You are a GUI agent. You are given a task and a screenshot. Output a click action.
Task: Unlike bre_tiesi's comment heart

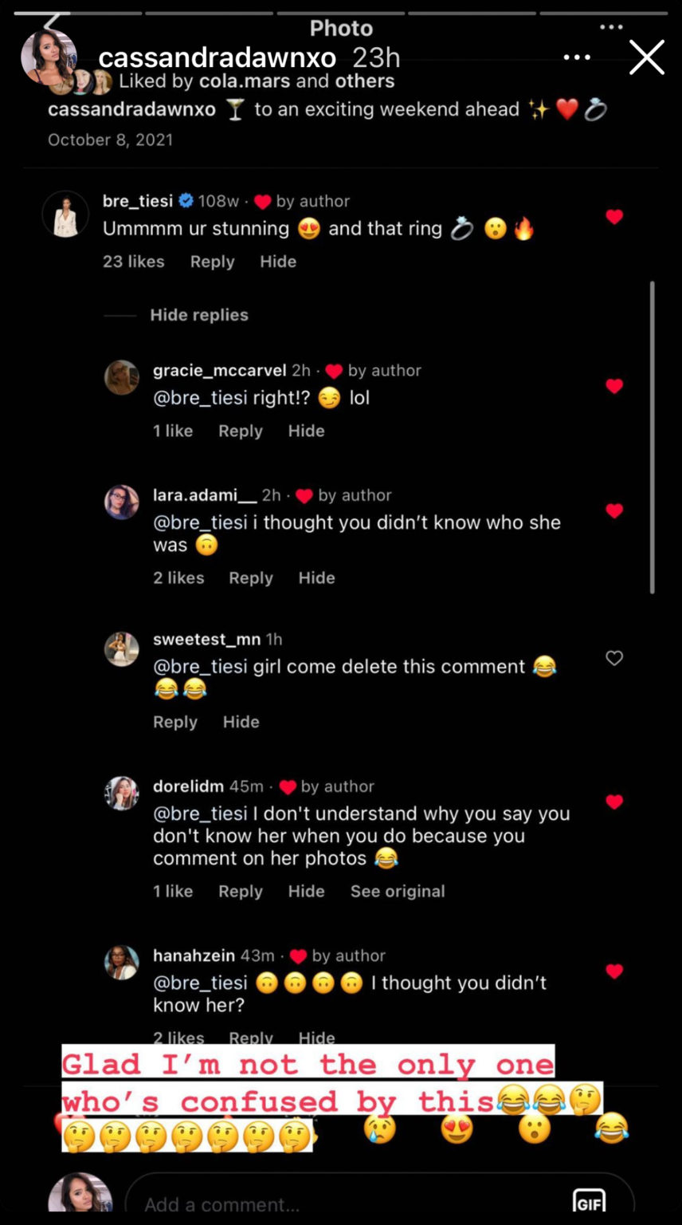pos(613,216)
